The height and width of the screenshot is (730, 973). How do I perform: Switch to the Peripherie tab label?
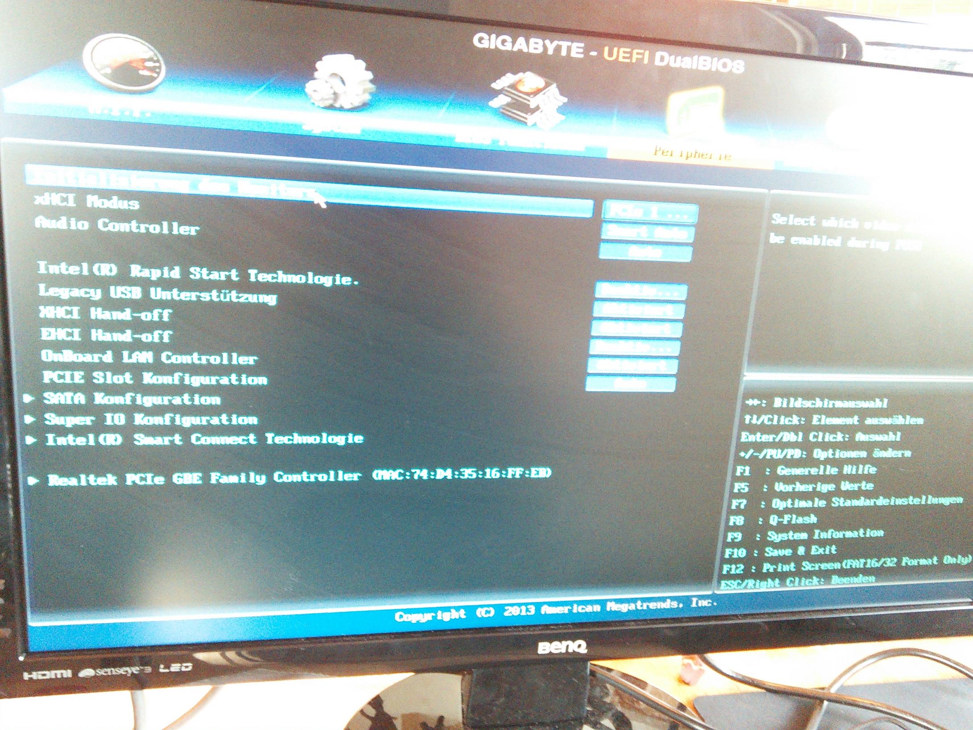[x=692, y=153]
